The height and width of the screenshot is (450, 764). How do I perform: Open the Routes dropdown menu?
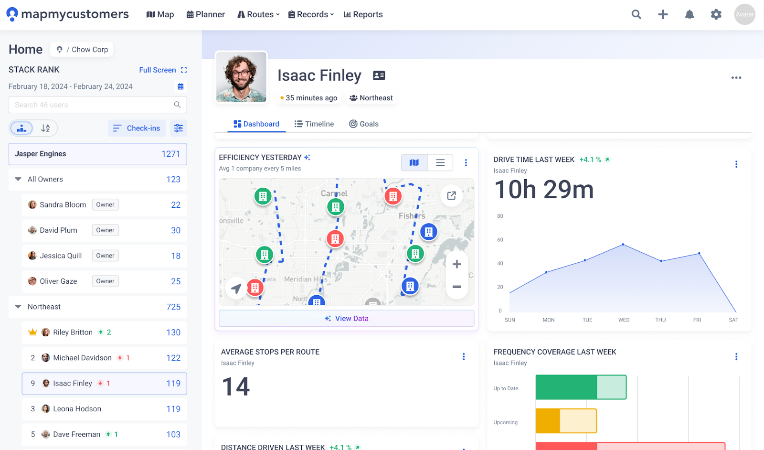pyautogui.click(x=258, y=14)
